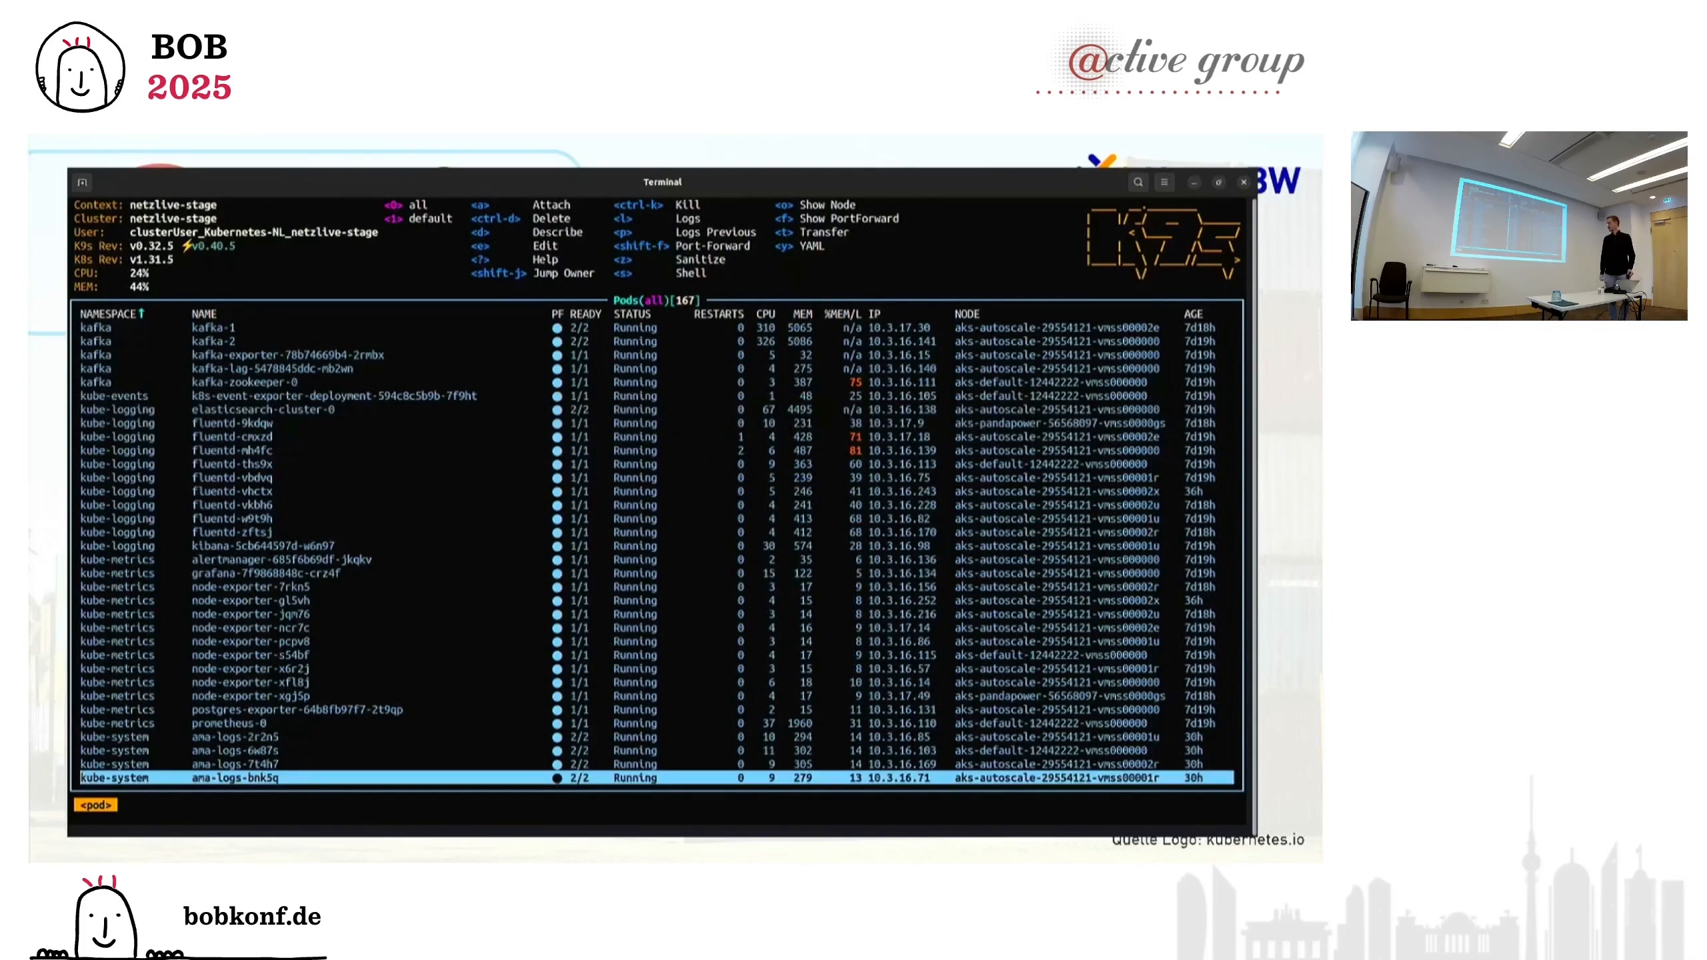Select pod elasticsearch-cluster-0
This screenshot has height=960, width=1707.
point(657,410)
